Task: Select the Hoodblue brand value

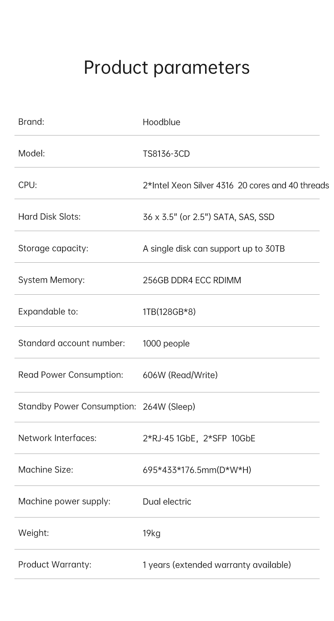Action: coord(161,122)
